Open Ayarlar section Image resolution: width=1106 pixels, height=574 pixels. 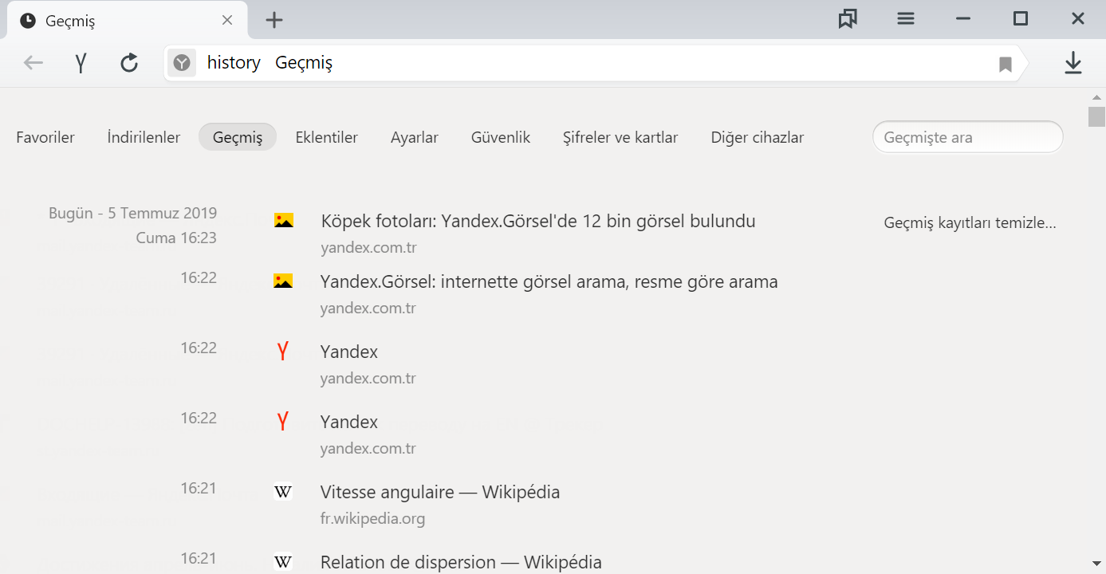pyautogui.click(x=415, y=137)
